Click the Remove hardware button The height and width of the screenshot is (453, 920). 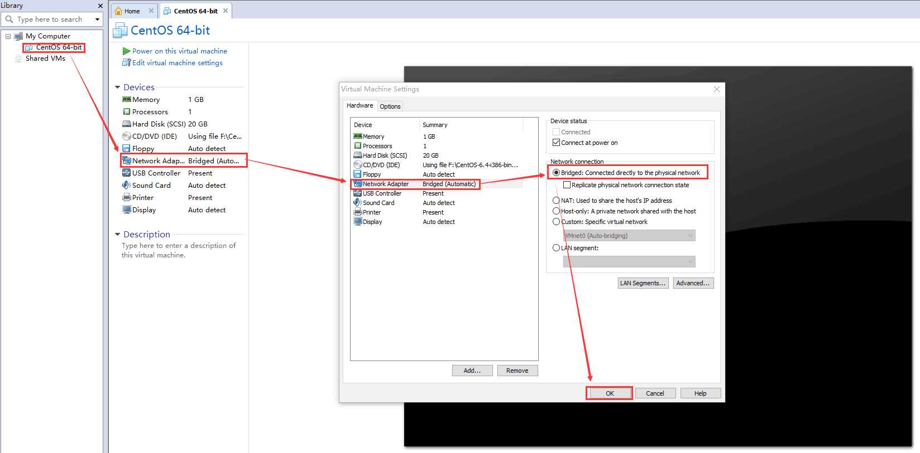(x=517, y=371)
